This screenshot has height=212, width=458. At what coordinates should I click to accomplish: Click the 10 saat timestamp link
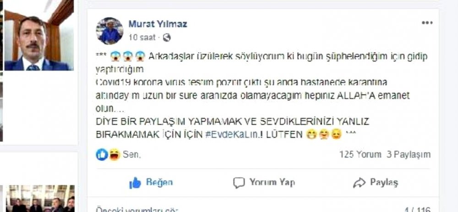click(142, 37)
